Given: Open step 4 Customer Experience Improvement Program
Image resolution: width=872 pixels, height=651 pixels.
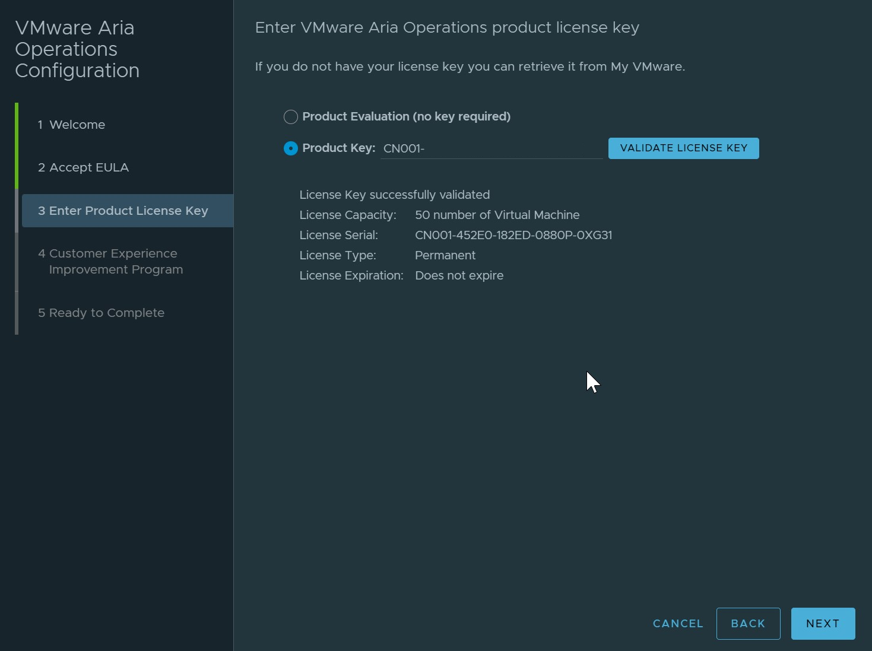Looking at the screenshot, I should [x=110, y=261].
